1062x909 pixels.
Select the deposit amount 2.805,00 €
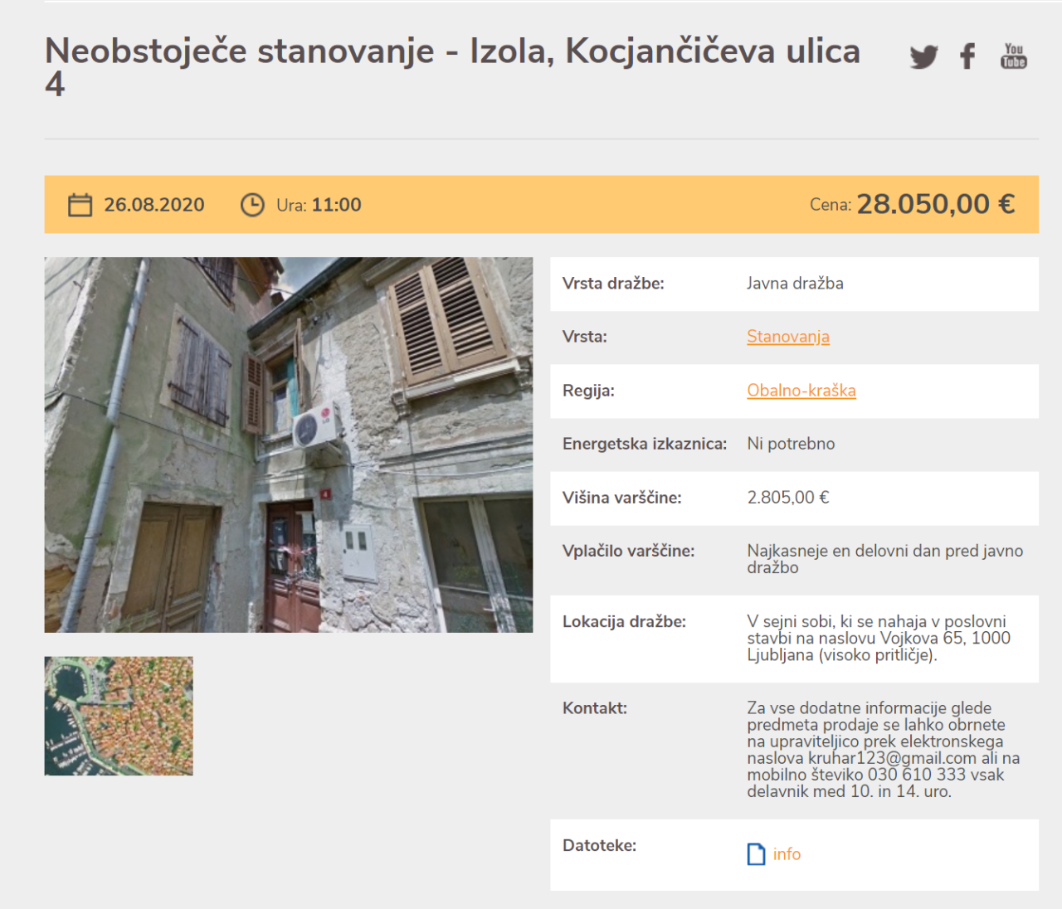pos(787,498)
